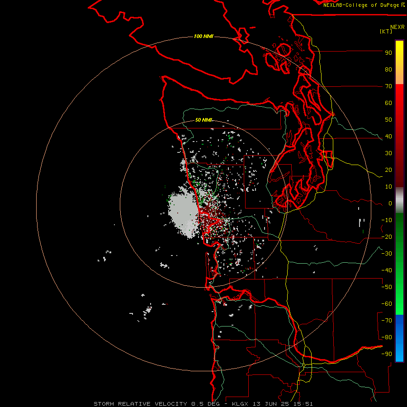This screenshot has width=407, height=407.
Task: Click the -10 value on the velocity scale
Action: [387, 220]
